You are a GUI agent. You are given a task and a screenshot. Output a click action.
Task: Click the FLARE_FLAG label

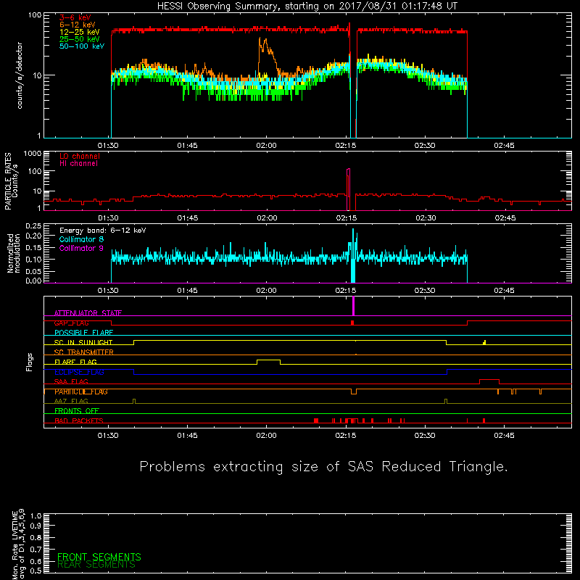pyautogui.click(x=75, y=362)
